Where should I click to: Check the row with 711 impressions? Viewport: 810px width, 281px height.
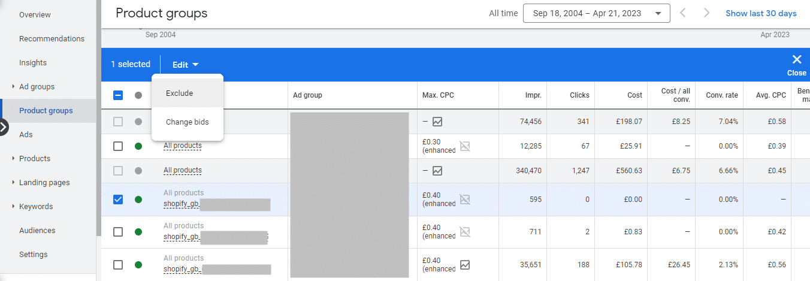[x=118, y=232]
